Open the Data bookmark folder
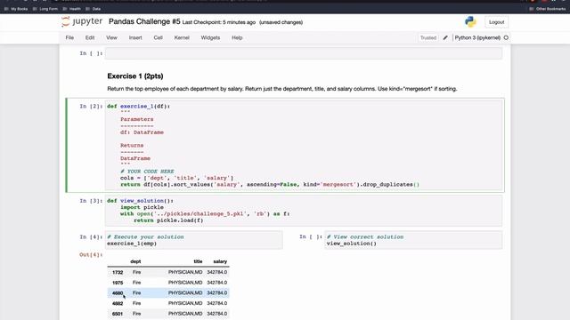Viewport: 570px width, 320px height. click(x=93, y=9)
